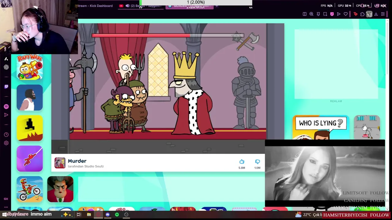Open OBS Studio on the taskbar

[x=126, y=215]
